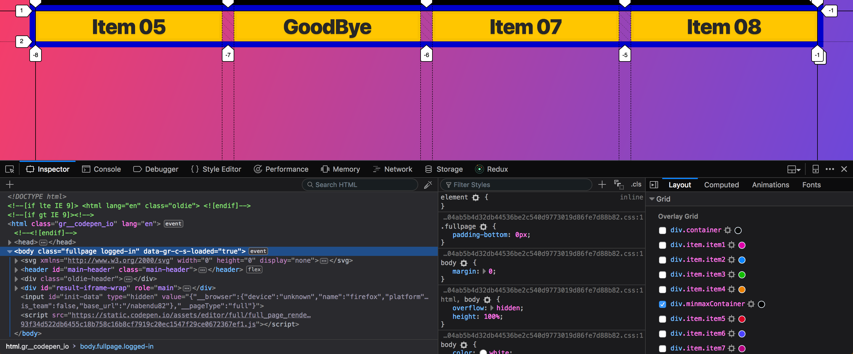Disable grid overlay for div.minmaxContainer
Viewport: 853px width, 354px height.
pyautogui.click(x=662, y=304)
